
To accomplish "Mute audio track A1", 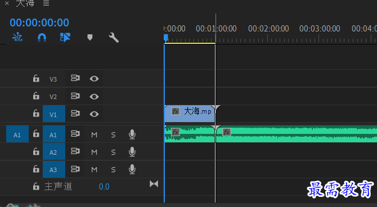I will pos(95,134).
